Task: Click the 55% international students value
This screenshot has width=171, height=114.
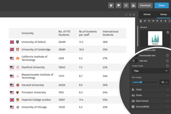Action: 105,100
